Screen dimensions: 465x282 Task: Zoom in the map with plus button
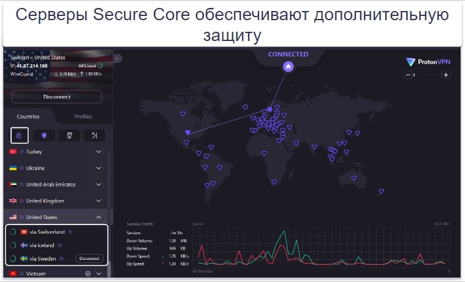click(446, 75)
